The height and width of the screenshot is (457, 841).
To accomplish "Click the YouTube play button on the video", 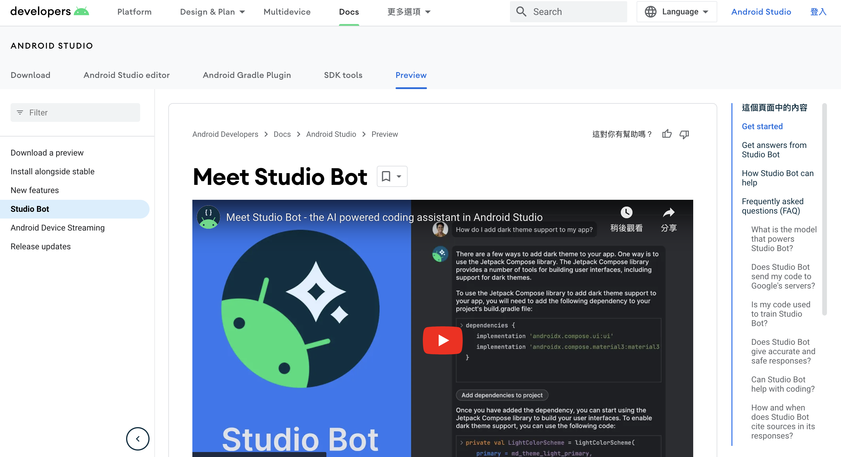I will click(442, 340).
